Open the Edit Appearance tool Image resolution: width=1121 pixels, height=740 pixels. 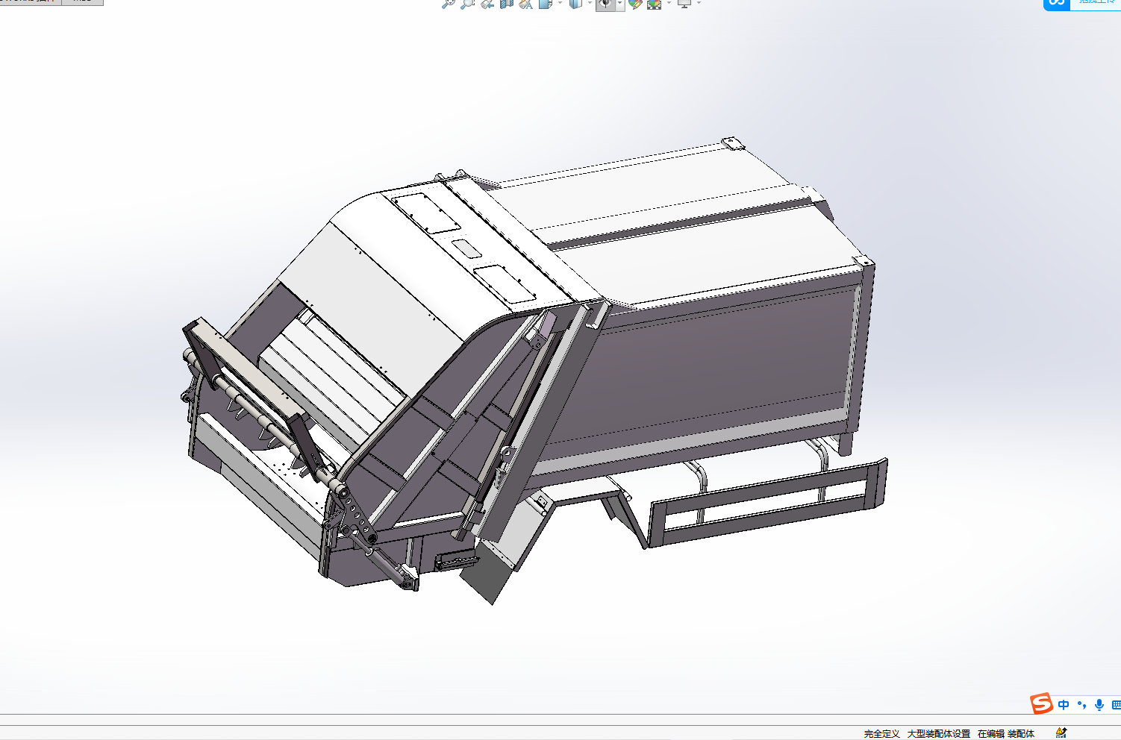click(x=635, y=4)
